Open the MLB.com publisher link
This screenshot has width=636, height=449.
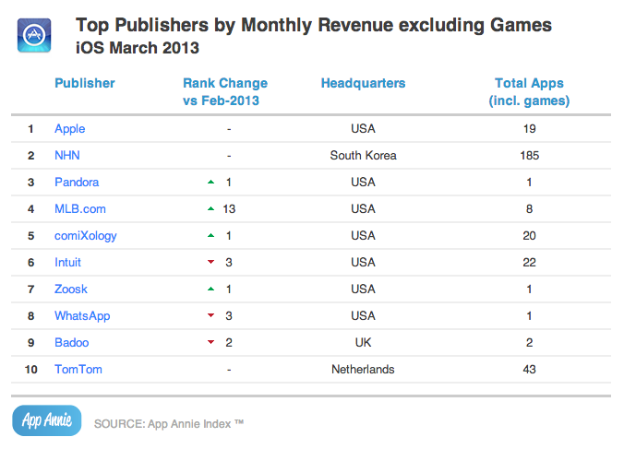tap(80, 208)
